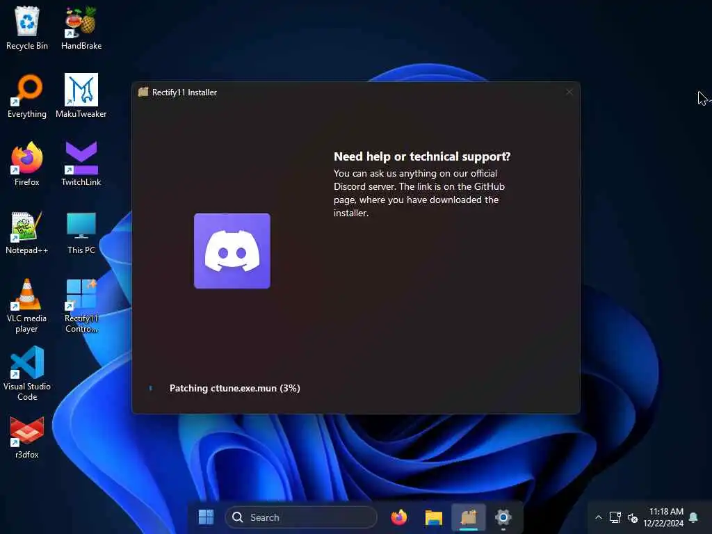This screenshot has height=534, width=712.
Task: Click the Discord logo in the installer
Action: [232, 250]
